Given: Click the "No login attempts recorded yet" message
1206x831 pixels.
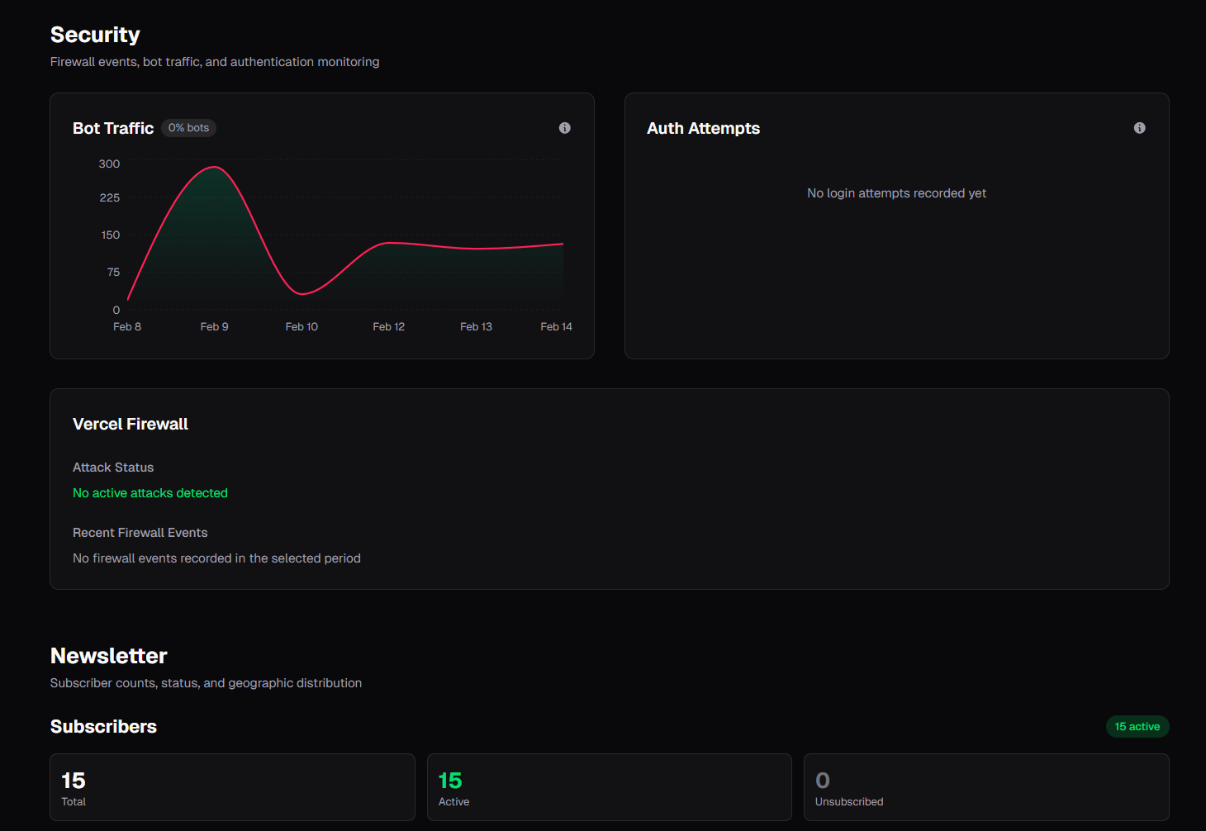Looking at the screenshot, I should tap(896, 192).
